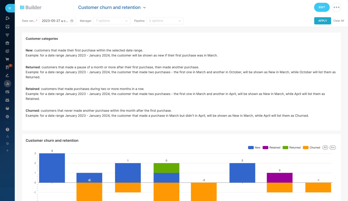Toggle the New series in chart legend
Screen dimensions: 348x201
254,148
